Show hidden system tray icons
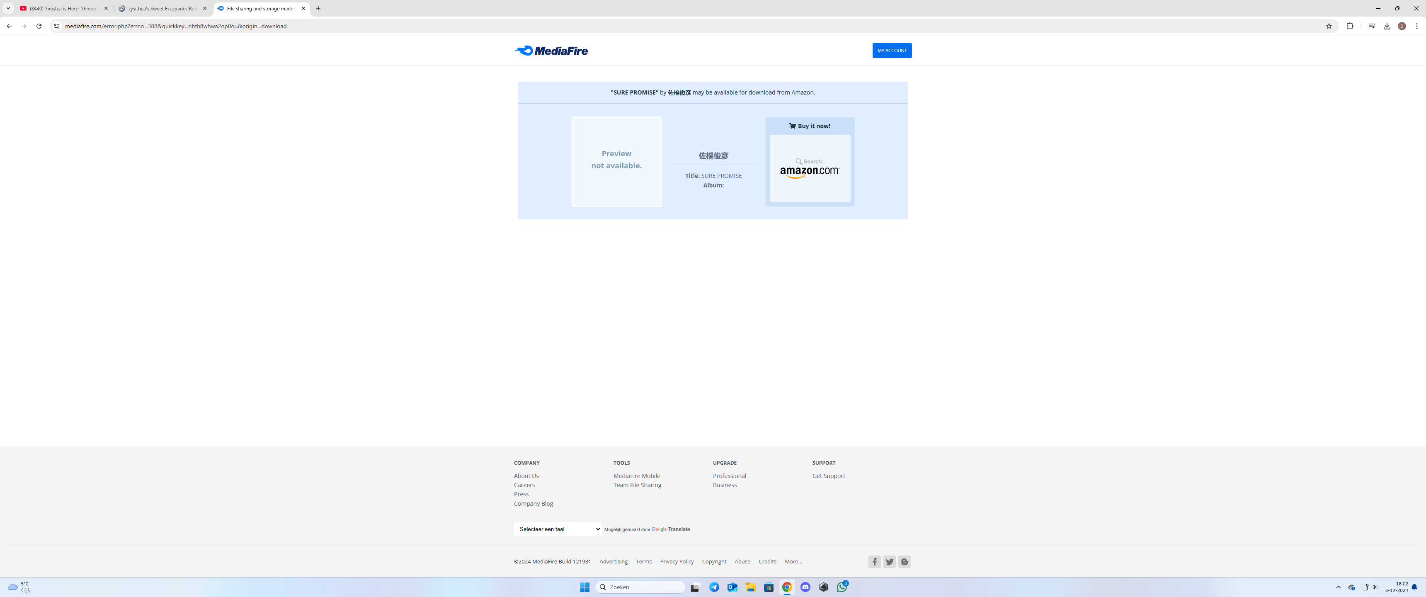 point(1338,587)
